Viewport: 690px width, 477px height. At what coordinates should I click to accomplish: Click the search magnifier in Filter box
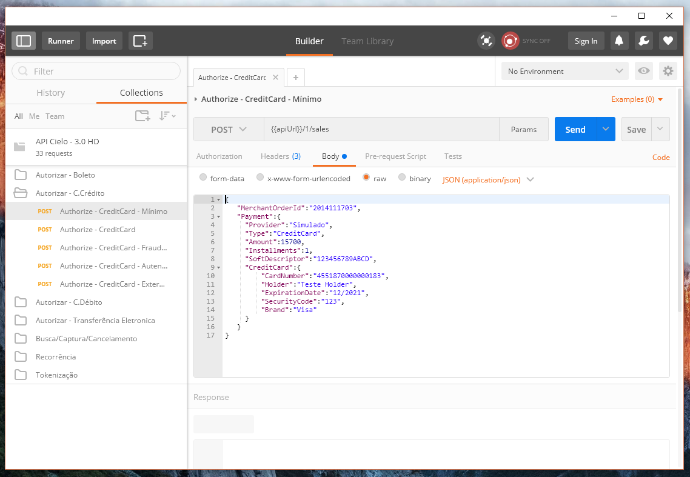point(23,72)
